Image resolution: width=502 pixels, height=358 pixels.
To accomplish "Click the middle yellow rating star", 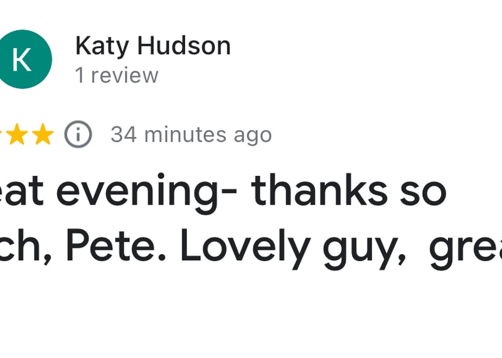I will (x=17, y=135).
